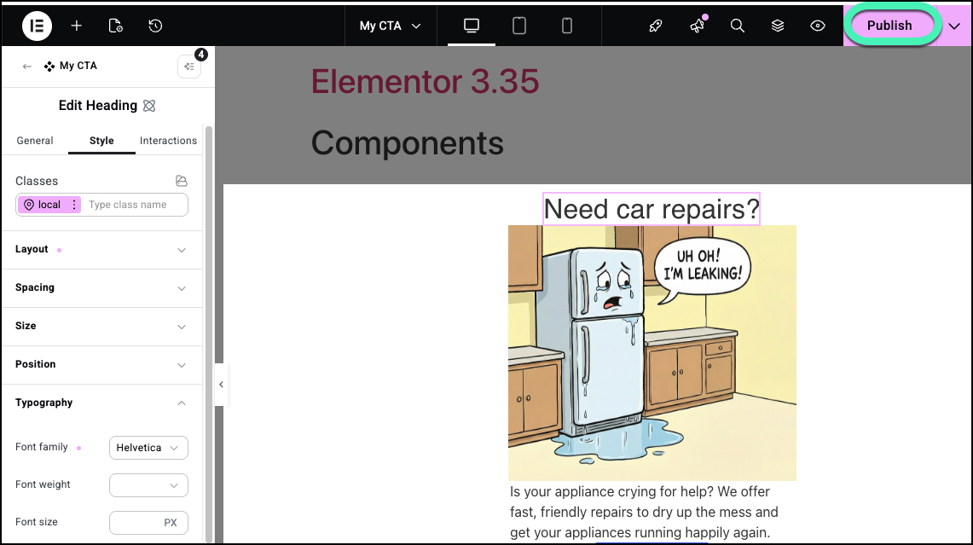The width and height of the screenshot is (973, 545).
Task: Select the Need car repairs? heading
Action: click(x=652, y=209)
